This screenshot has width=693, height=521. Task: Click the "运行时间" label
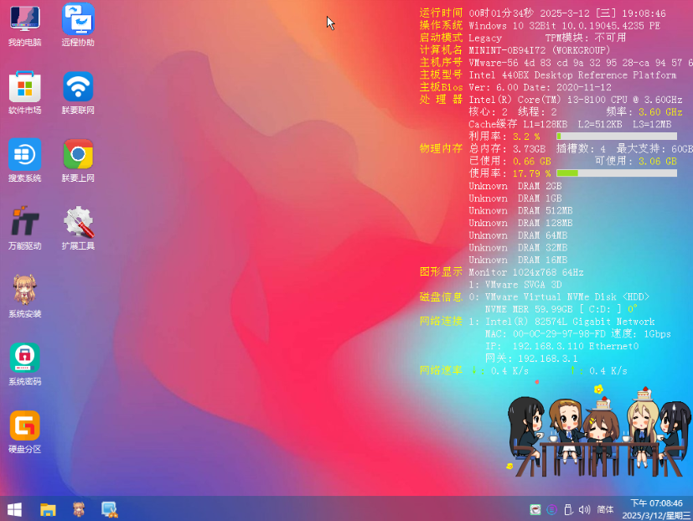tap(441, 13)
